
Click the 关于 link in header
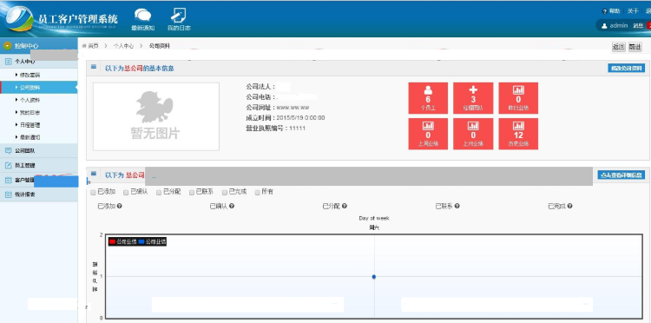point(633,11)
